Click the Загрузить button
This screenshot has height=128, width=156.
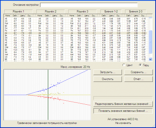click(x=108, y=72)
